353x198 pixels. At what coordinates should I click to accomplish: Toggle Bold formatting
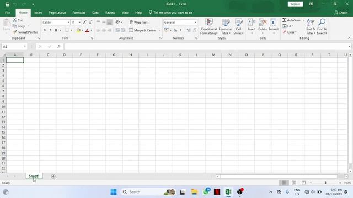(44, 30)
